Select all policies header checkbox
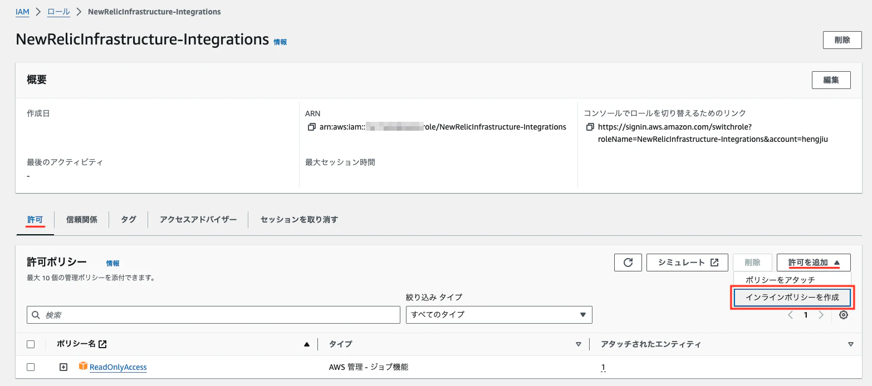The image size is (872, 386). [x=31, y=344]
